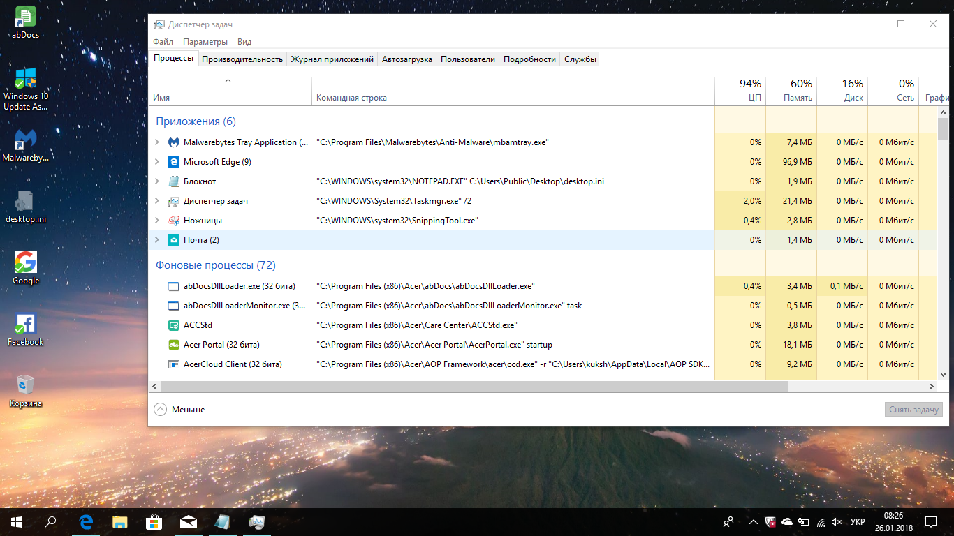Sort by the Сеть column header
Screen dimensions: 954x536
click(x=893, y=91)
